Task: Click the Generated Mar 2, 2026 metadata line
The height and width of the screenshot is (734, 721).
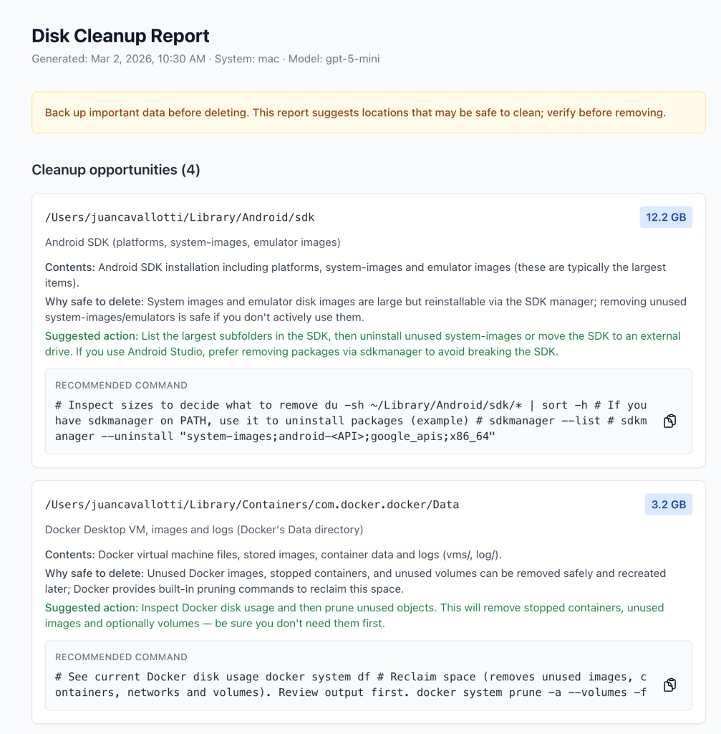Action: [x=205, y=59]
